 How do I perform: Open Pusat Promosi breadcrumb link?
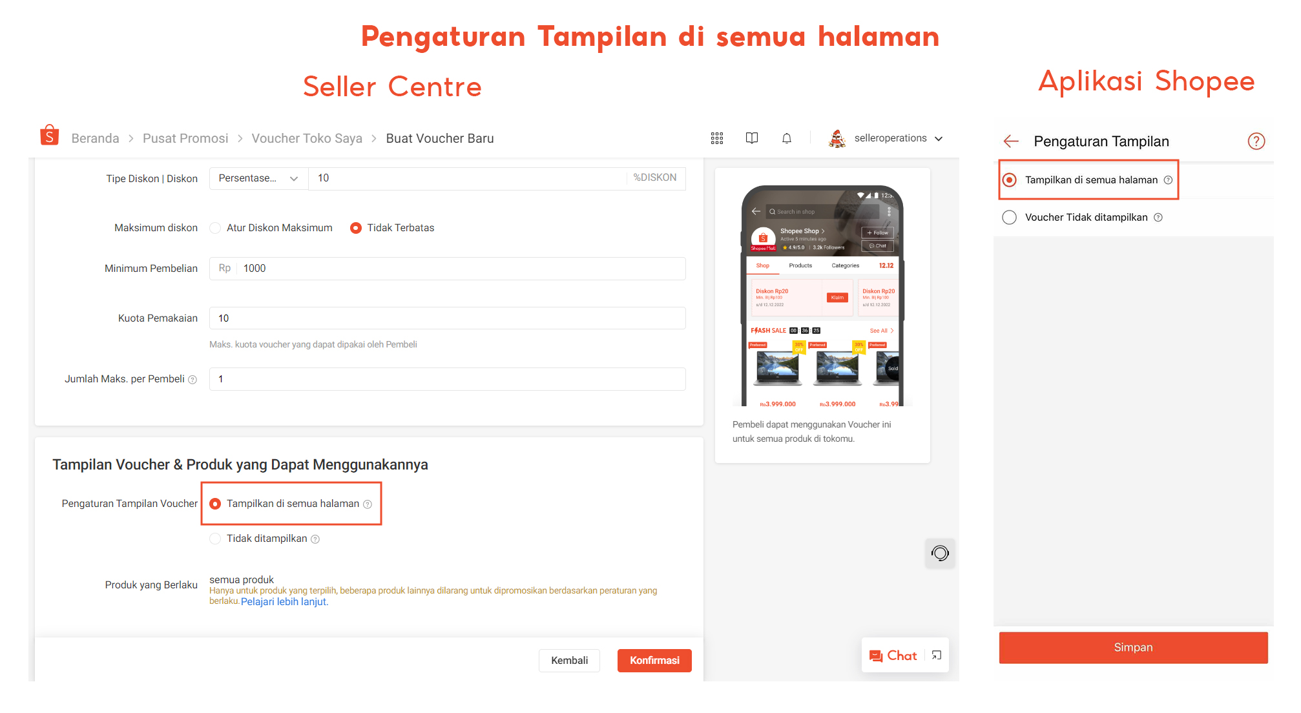(183, 138)
